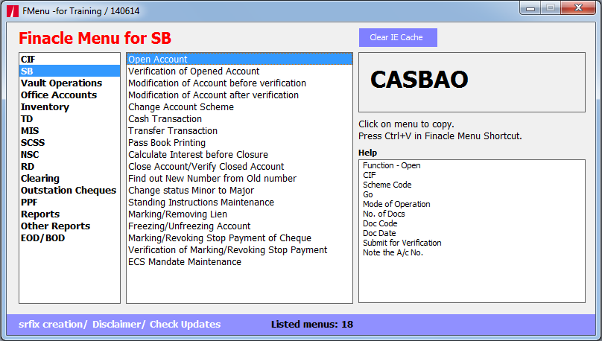Click Change status Minor to Major
The height and width of the screenshot is (341, 602).
[x=240, y=191]
